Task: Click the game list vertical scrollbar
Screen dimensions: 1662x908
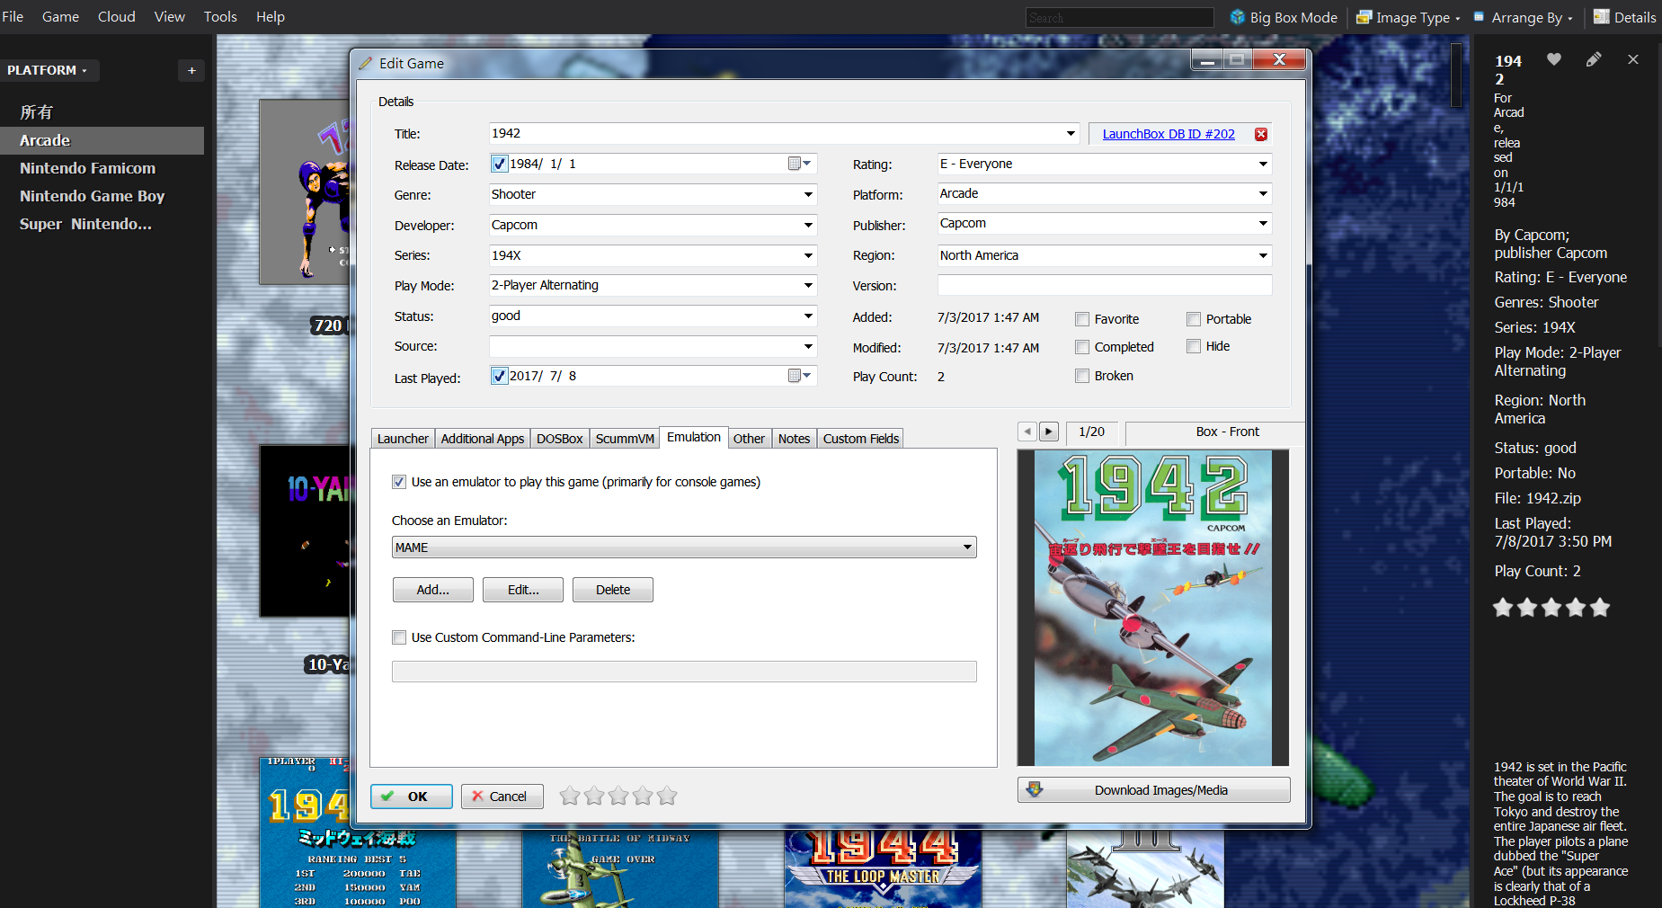Action: click(1456, 75)
